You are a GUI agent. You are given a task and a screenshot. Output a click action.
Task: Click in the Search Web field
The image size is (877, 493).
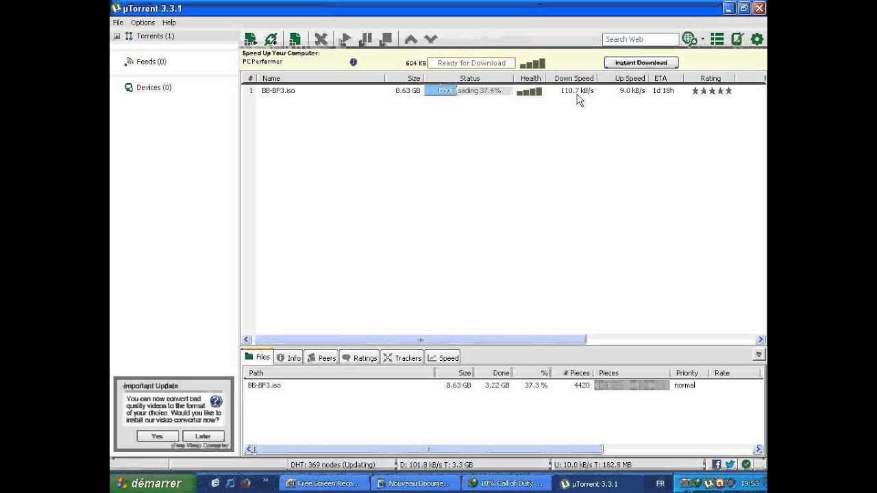click(x=640, y=39)
